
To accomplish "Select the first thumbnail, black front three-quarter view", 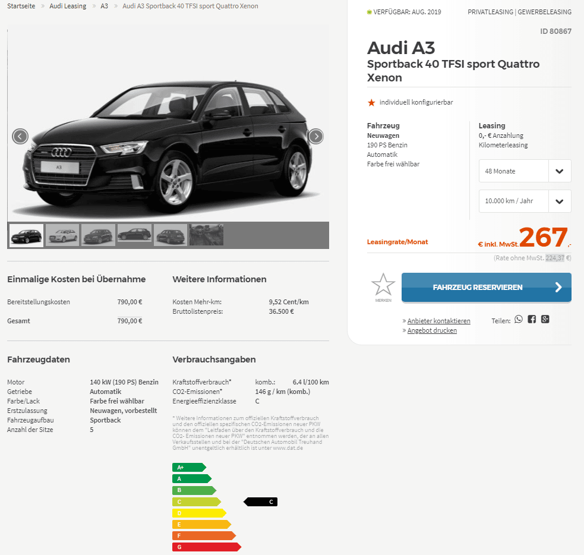I will pos(27,235).
